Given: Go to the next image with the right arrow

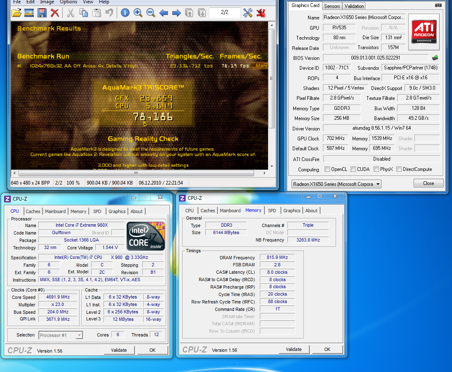Looking at the screenshot, I should (x=177, y=13).
